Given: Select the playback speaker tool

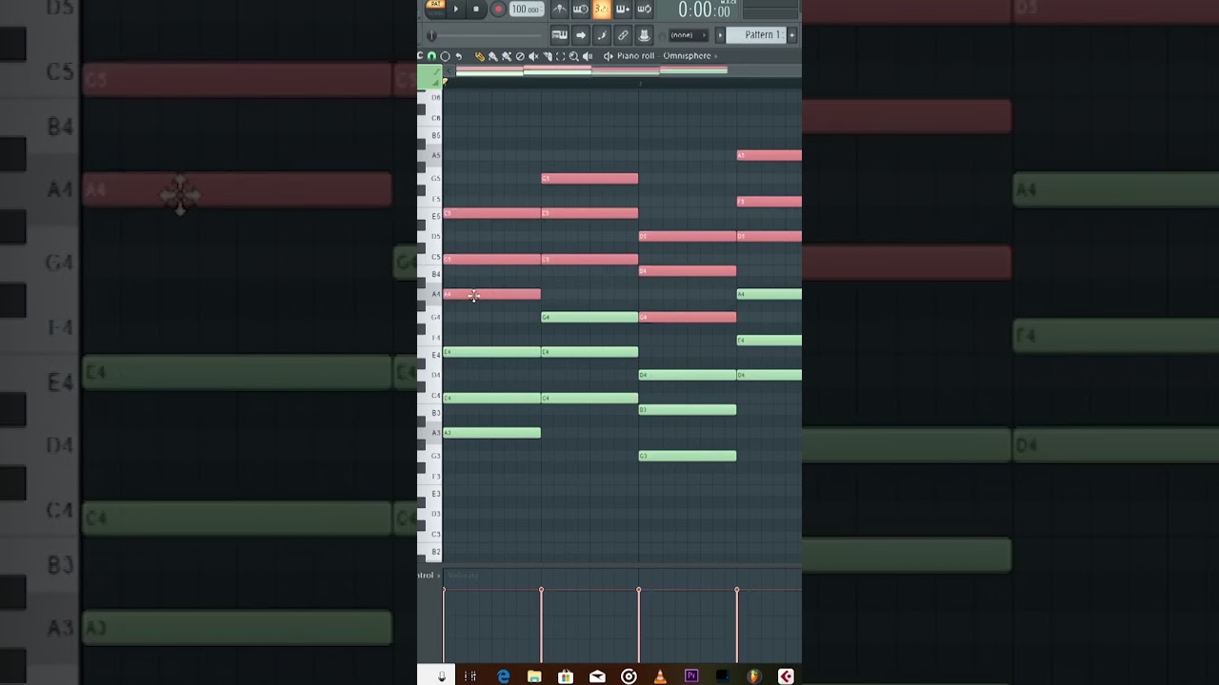Looking at the screenshot, I should 588,56.
